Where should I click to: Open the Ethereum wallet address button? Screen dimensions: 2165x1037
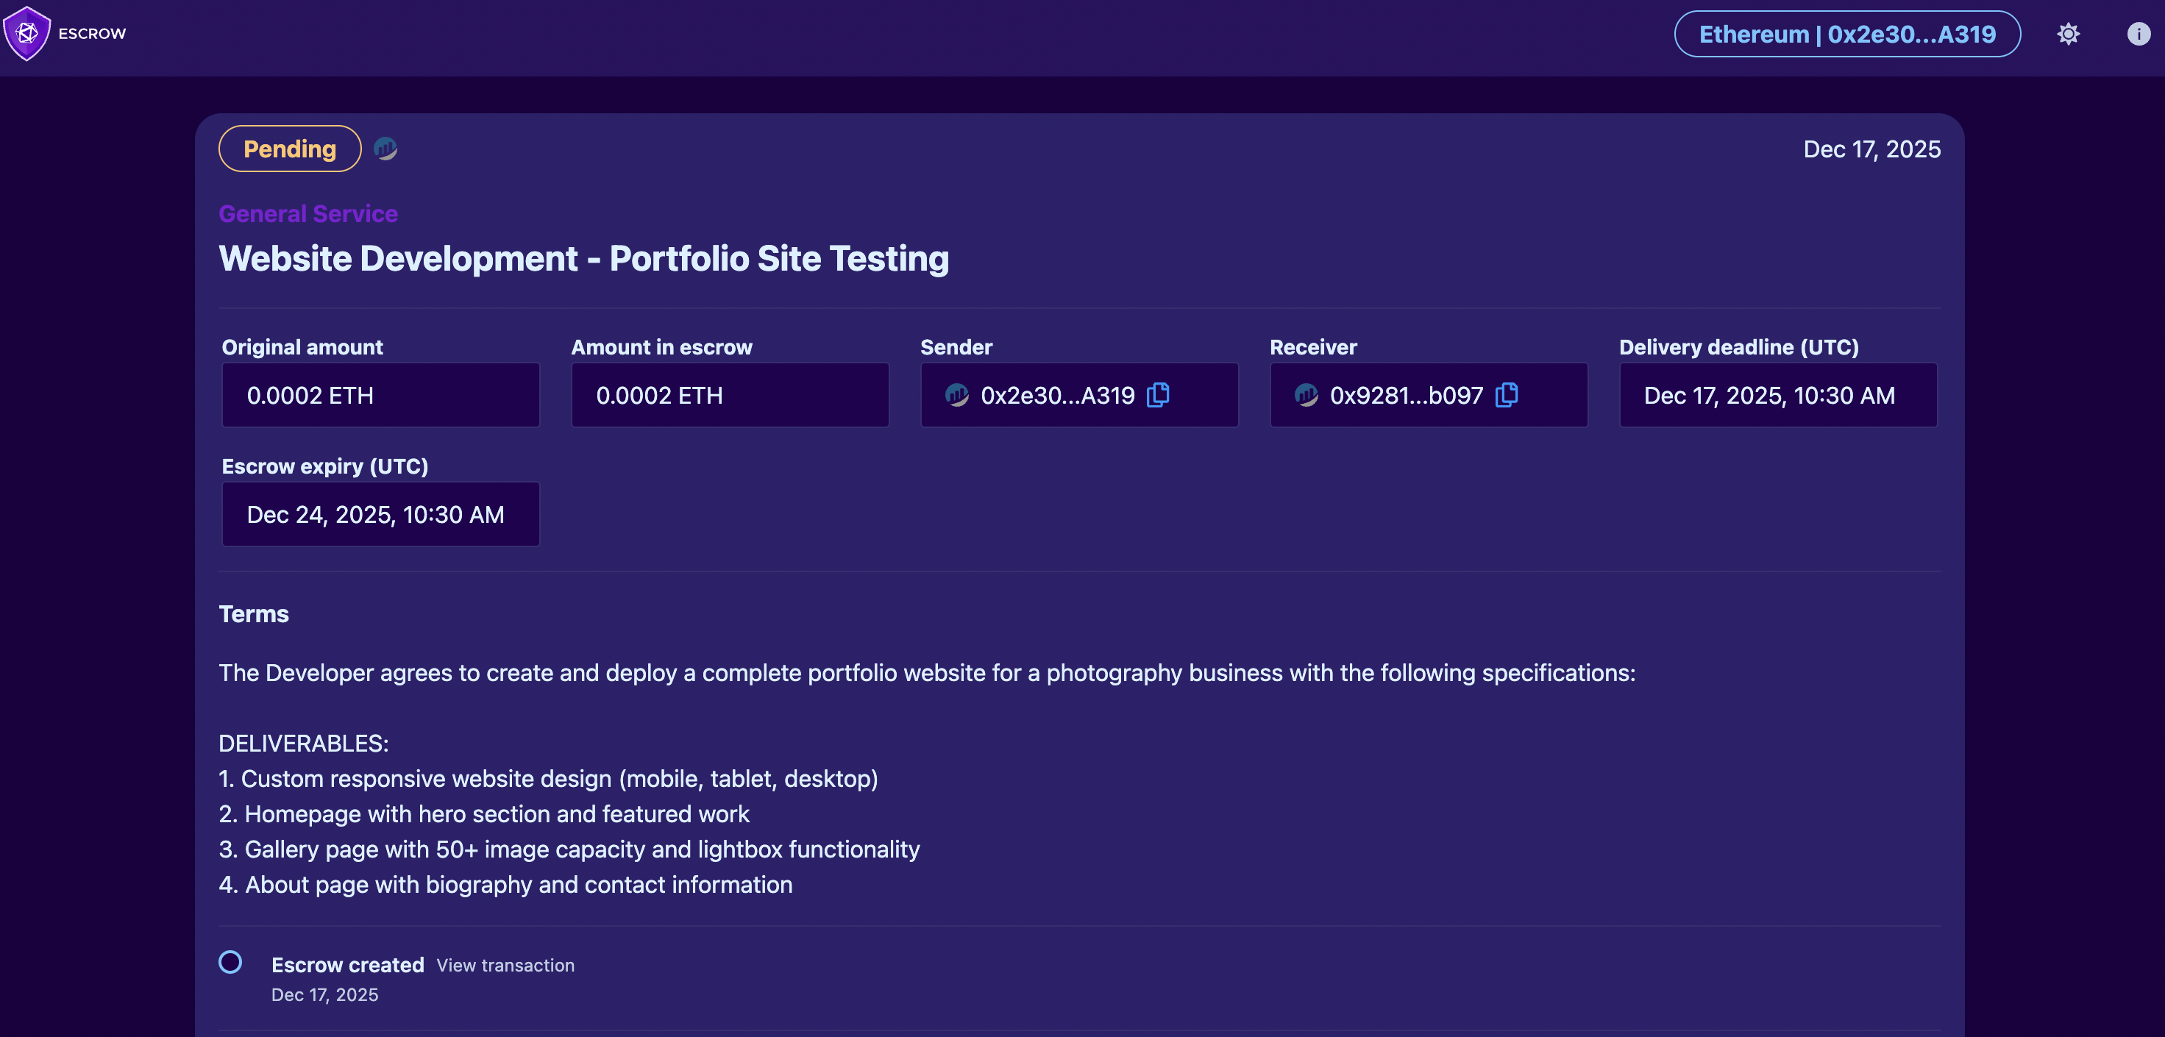[1846, 35]
